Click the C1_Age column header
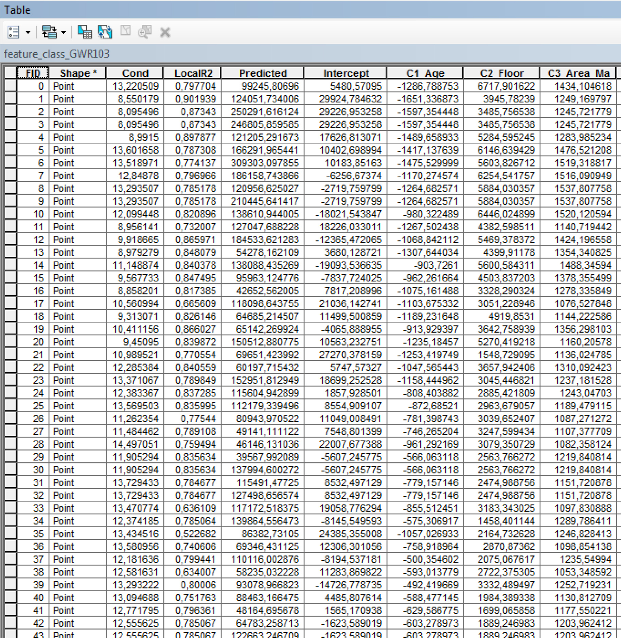Image resolution: width=621 pixels, height=638 pixels. pyautogui.click(x=425, y=73)
